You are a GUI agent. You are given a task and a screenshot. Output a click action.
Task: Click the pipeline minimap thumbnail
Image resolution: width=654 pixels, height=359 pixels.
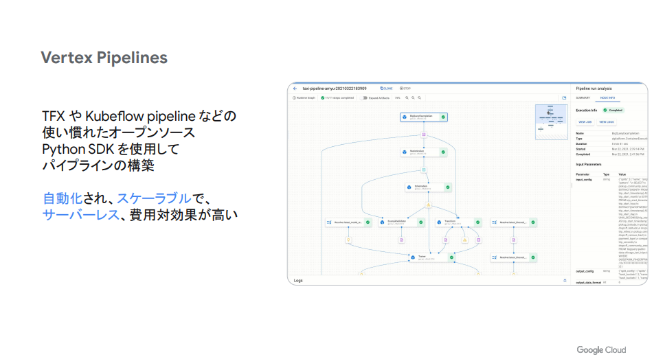click(551, 121)
